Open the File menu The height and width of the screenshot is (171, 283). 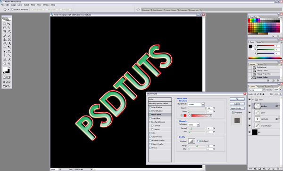(2, 5)
